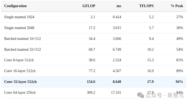
Task: Select the % Peak column header
Action: 177,6
